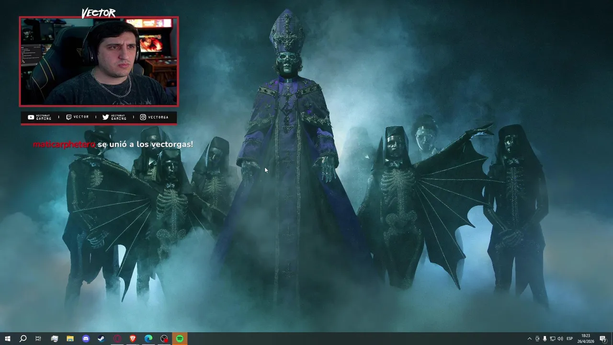The height and width of the screenshot is (345, 613).
Task: Open taskbar search magnifier
Action: coord(23,339)
